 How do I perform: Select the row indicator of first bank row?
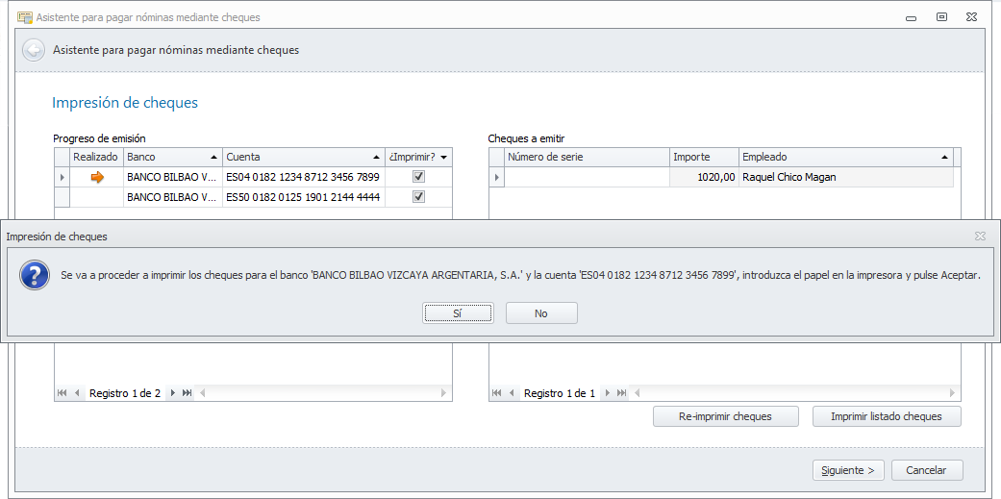pyautogui.click(x=62, y=177)
